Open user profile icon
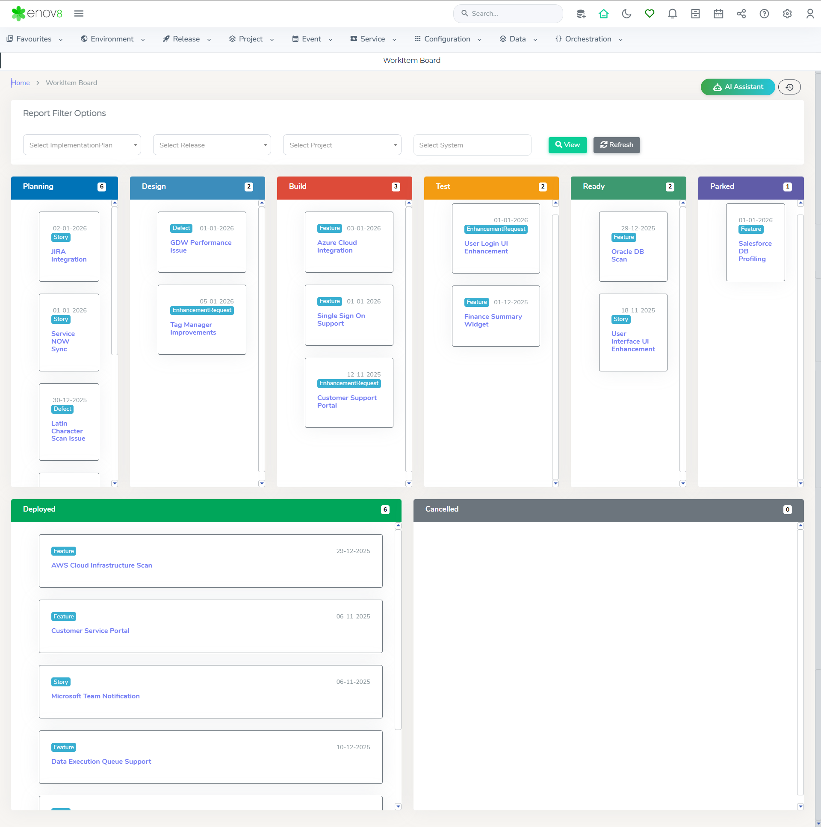The height and width of the screenshot is (827, 821). tap(809, 14)
